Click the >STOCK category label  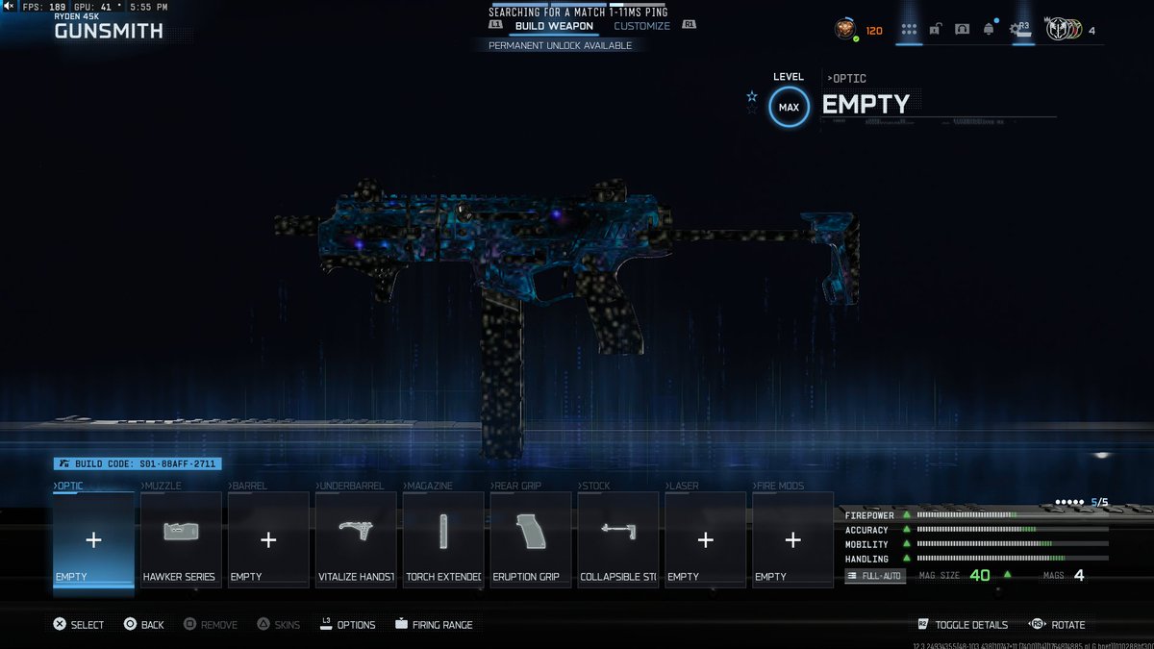click(x=595, y=486)
